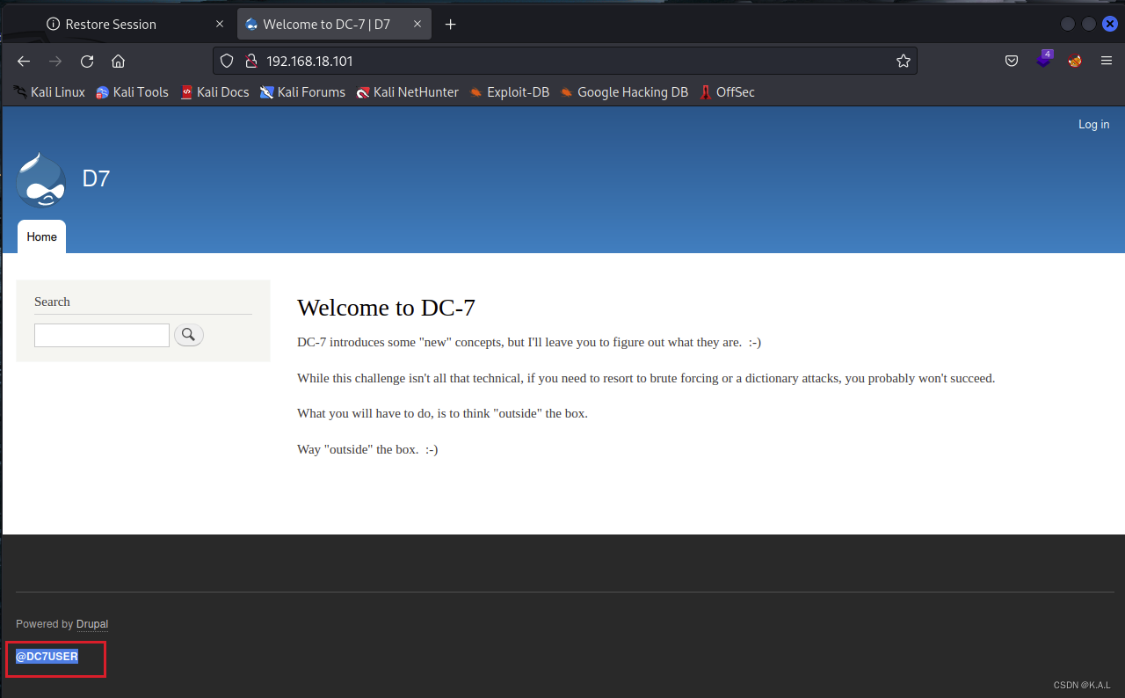Viewport: 1125px width, 698px height.
Task: Click the forward navigation arrow
Action: point(55,61)
